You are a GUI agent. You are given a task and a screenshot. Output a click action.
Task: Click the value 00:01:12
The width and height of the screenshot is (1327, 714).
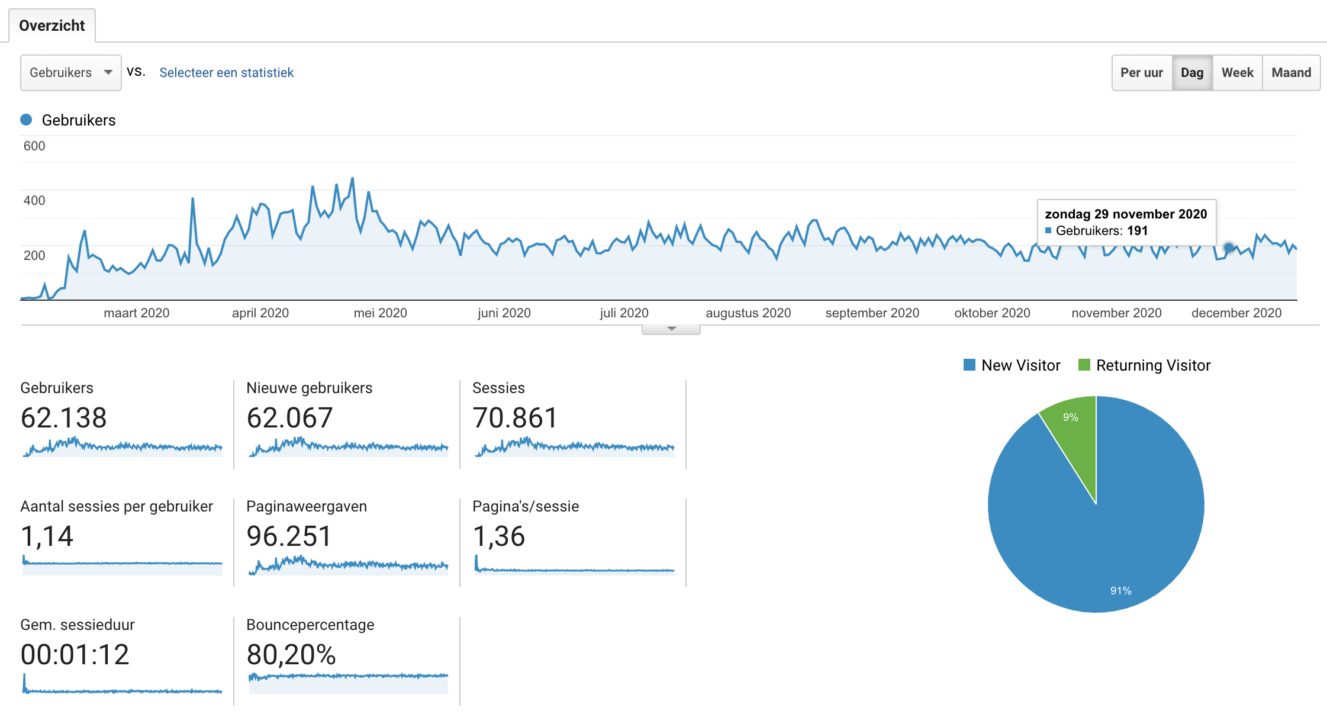pyautogui.click(x=75, y=655)
